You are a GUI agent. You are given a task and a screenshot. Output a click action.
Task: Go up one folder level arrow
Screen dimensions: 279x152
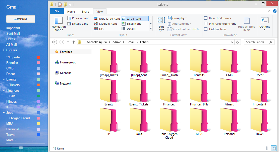pyautogui.click(x=74, y=42)
